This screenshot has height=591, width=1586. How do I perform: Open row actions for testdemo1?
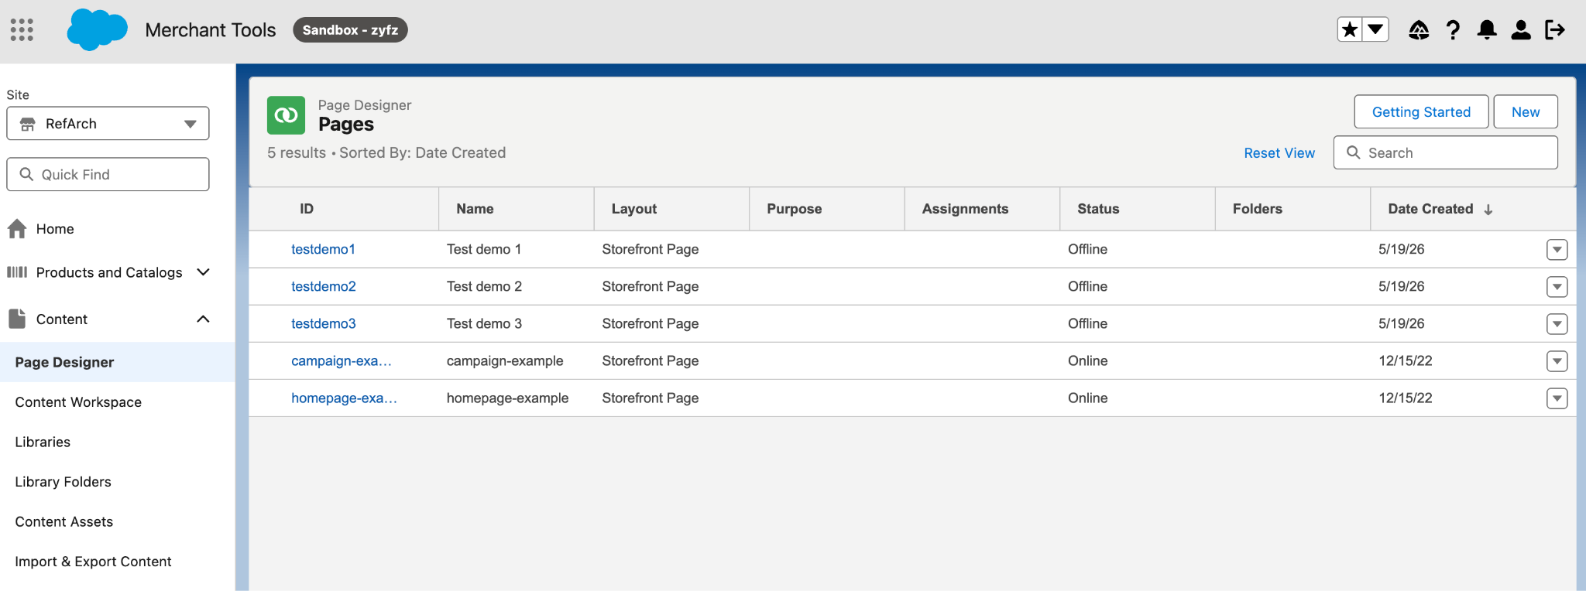(x=1557, y=250)
